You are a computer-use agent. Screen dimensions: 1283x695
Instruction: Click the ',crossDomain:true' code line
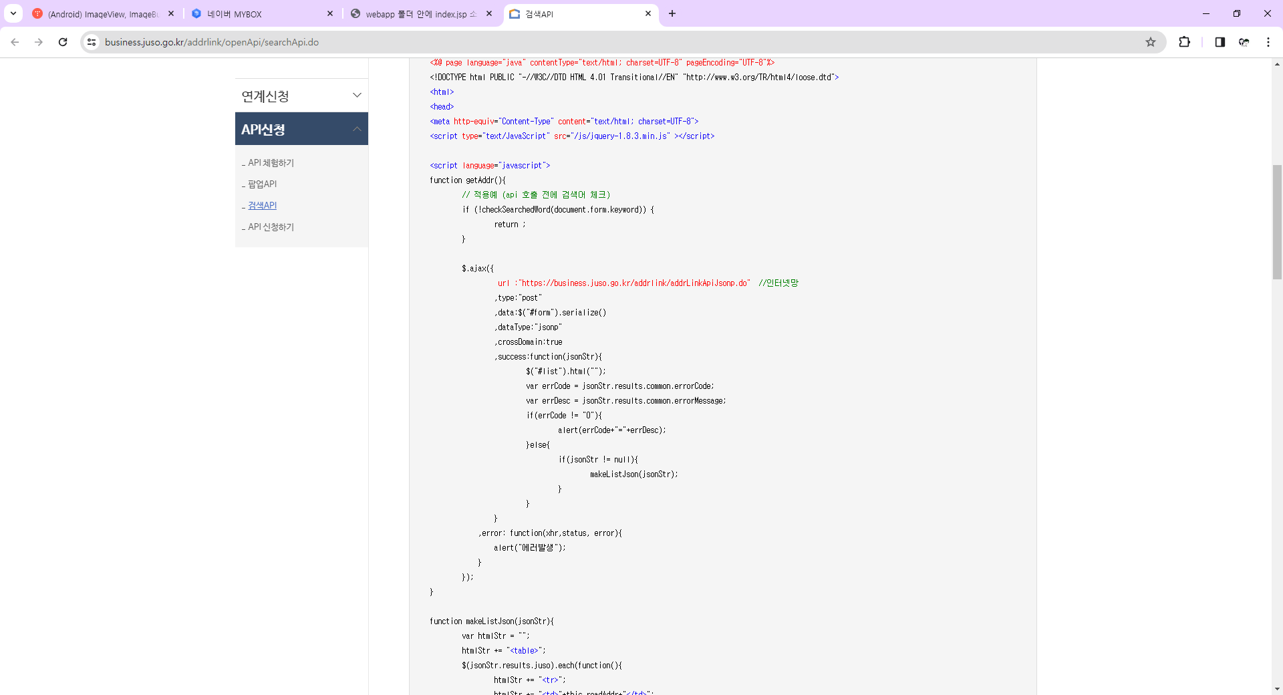pos(528,342)
